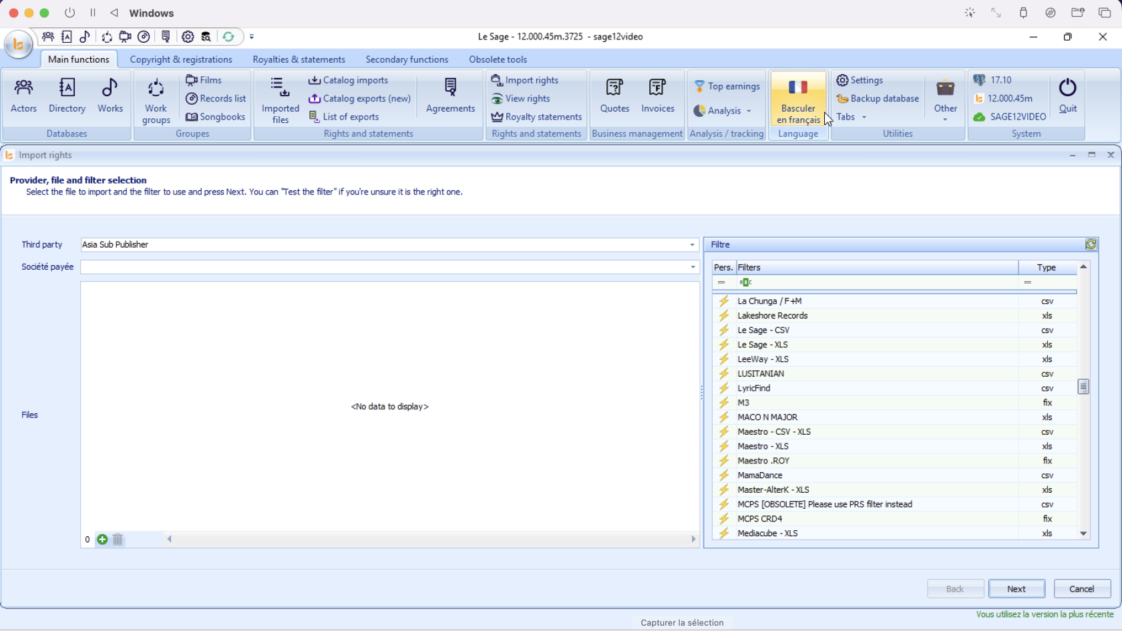The width and height of the screenshot is (1122, 631).
Task: Open the Actors database
Action: pyautogui.click(x=24, y=96)
